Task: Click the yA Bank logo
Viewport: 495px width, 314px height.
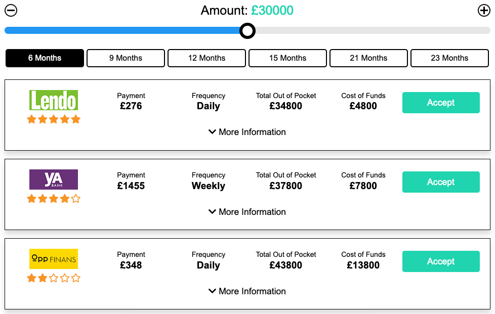Action: pyautogui.click(x=54, y=180)
